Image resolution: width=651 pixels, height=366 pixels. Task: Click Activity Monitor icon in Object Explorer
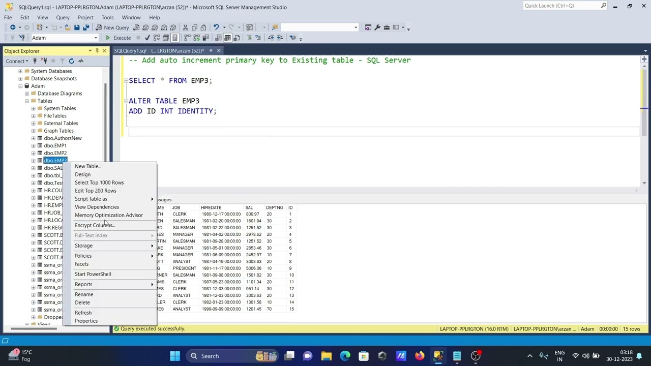(x=80, y=61)
